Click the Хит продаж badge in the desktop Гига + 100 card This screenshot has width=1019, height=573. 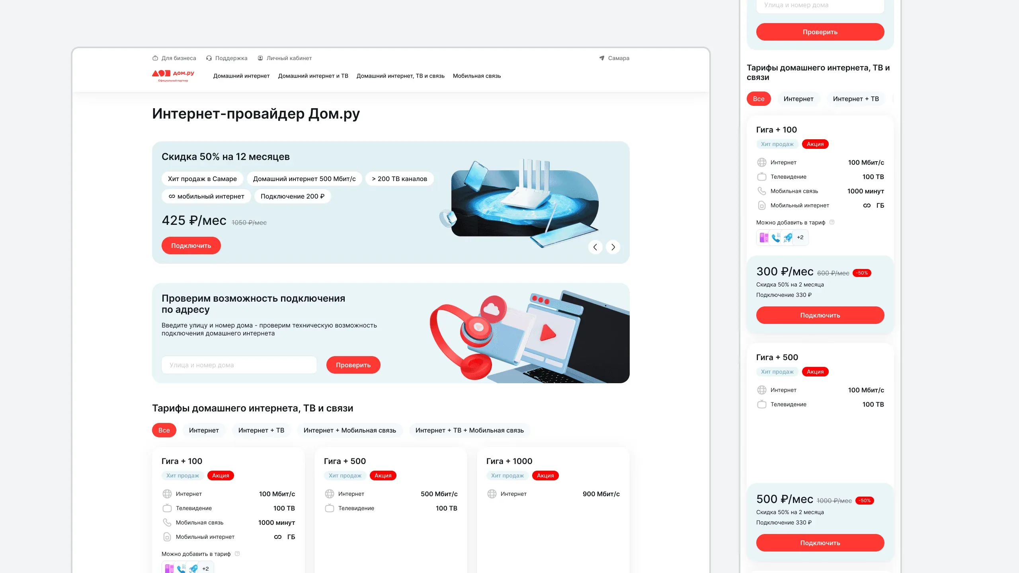pos(183,476)
